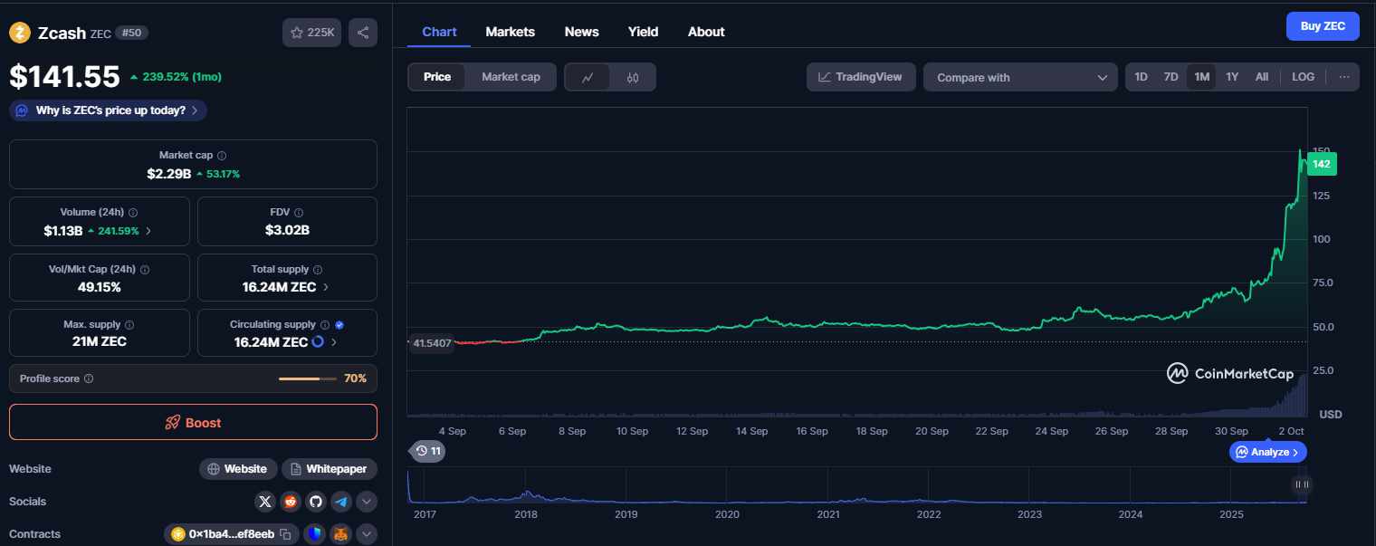1376x546 pixels.
Task: Open 'Why is ZEC's price up today?'
Action: pyautogui.click(x=109, y=110)
